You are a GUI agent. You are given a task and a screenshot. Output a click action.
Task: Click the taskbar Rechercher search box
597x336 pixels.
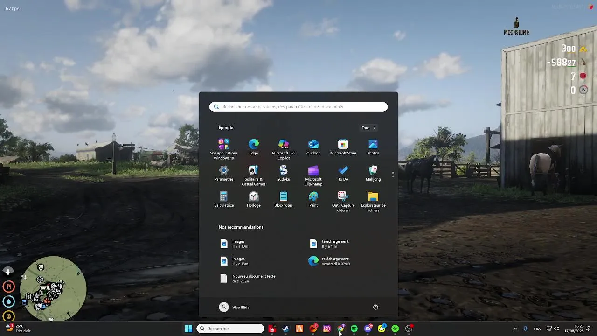[x=230, y=329]
